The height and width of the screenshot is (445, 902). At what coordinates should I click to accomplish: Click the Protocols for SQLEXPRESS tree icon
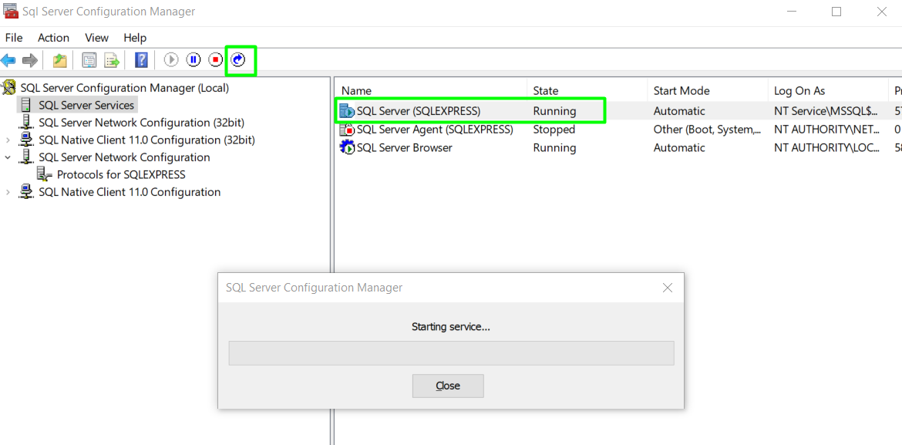pos(44,174)
